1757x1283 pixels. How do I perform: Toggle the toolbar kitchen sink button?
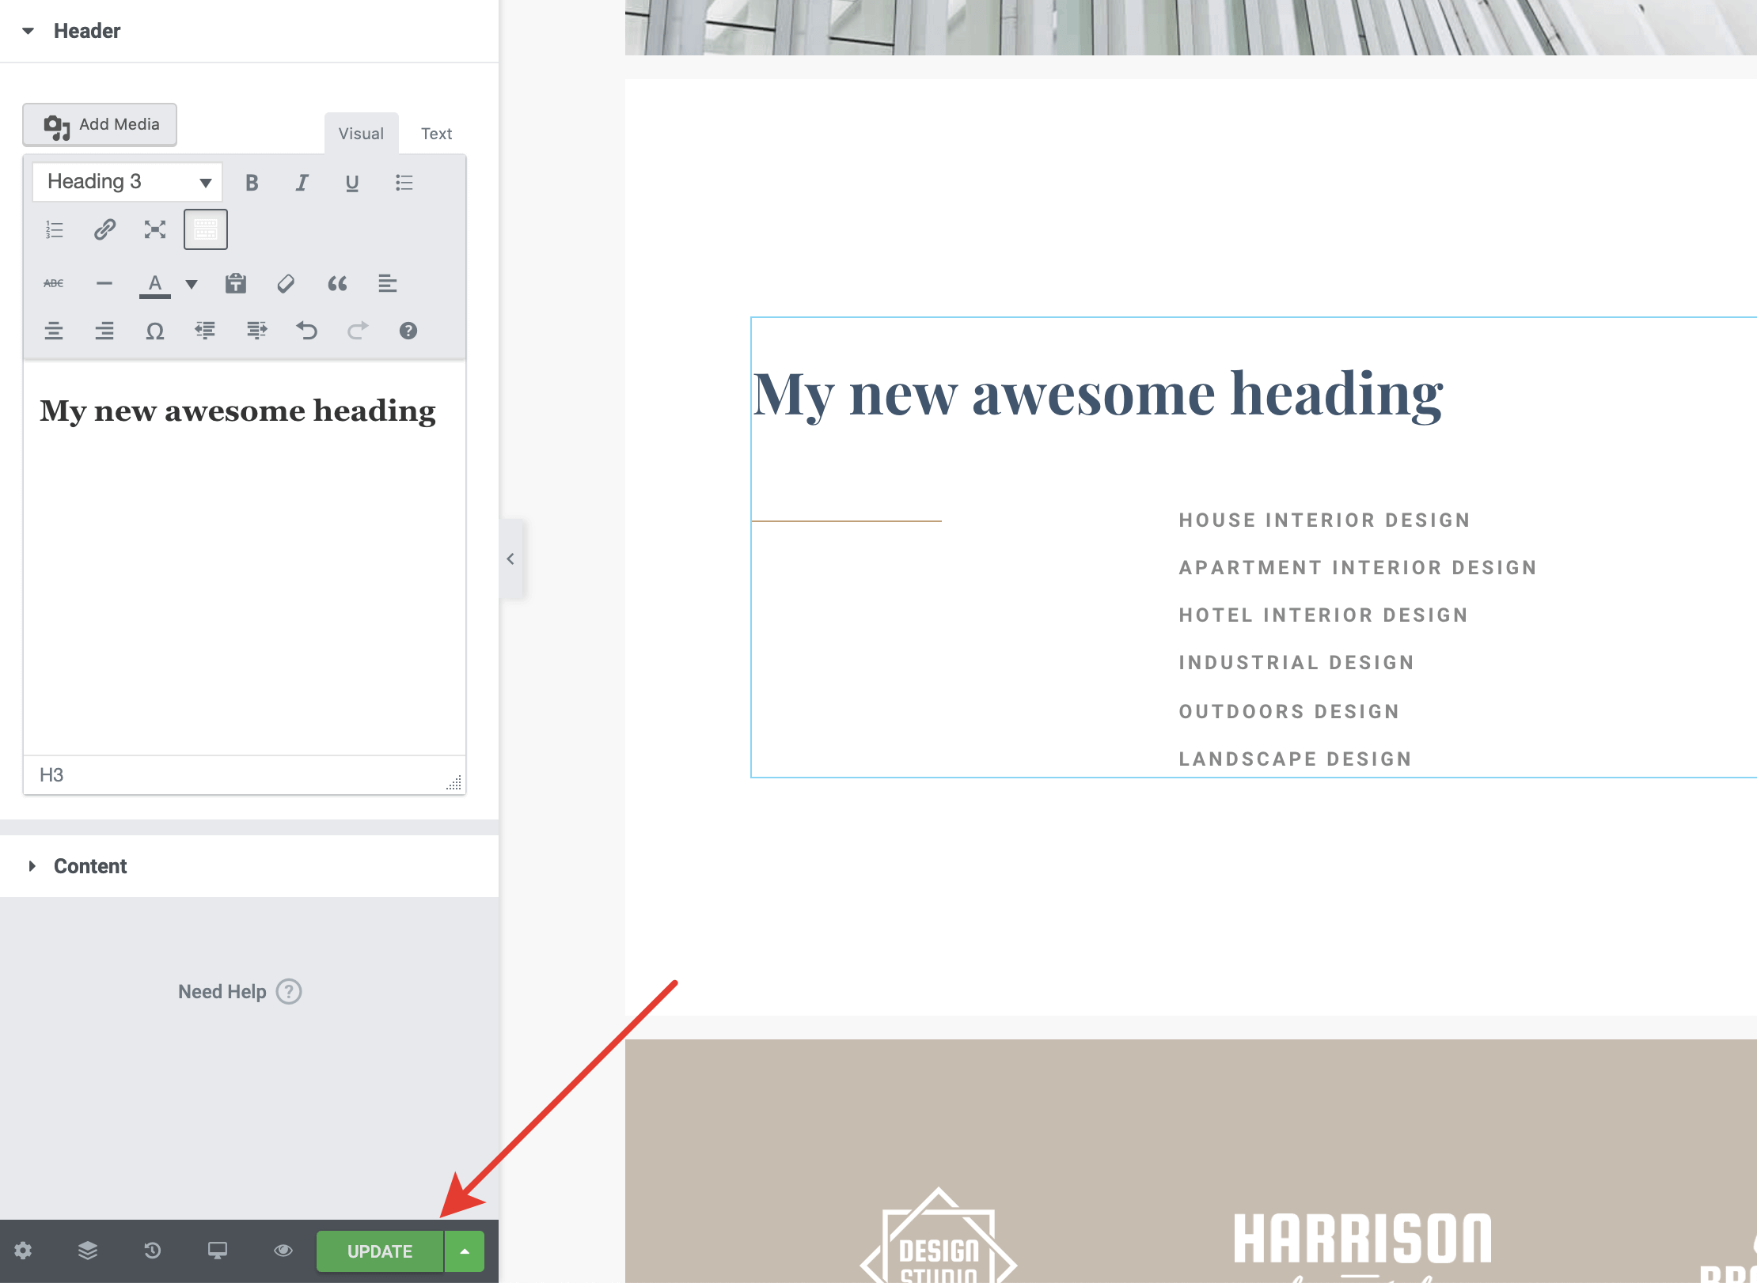[x=206, y=229]
